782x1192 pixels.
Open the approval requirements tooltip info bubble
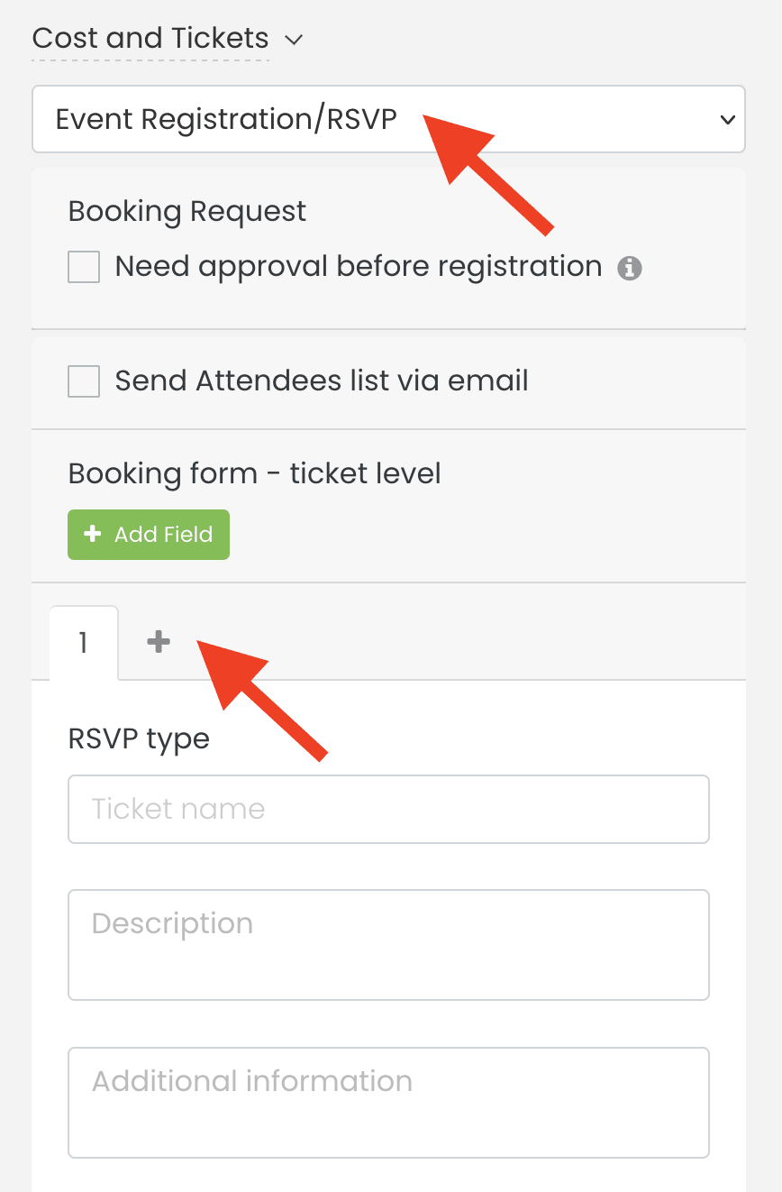click(x=629, y=267)
